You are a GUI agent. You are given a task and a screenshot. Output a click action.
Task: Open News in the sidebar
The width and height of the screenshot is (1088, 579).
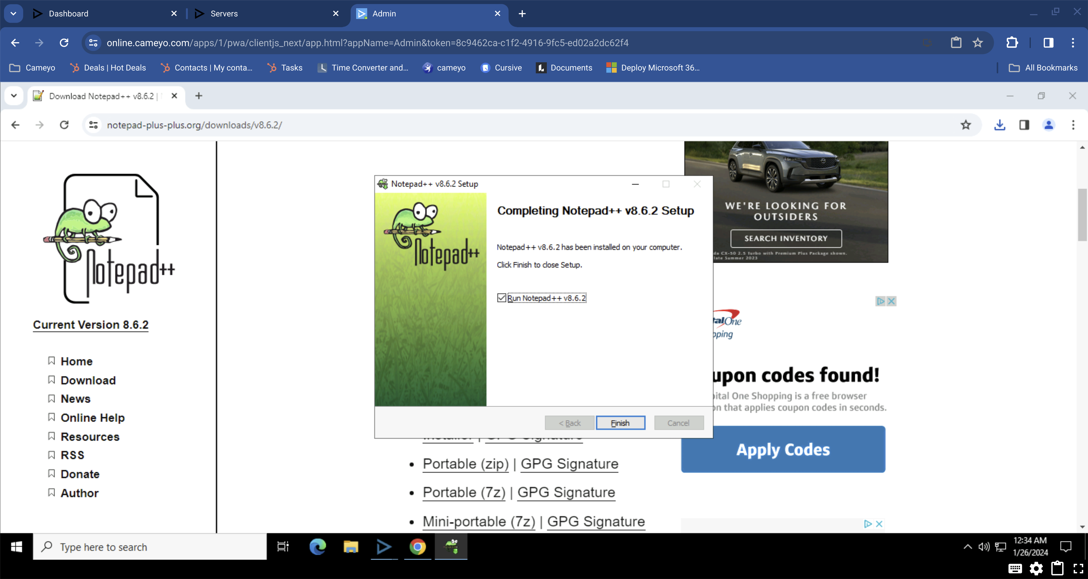point(76,399)
